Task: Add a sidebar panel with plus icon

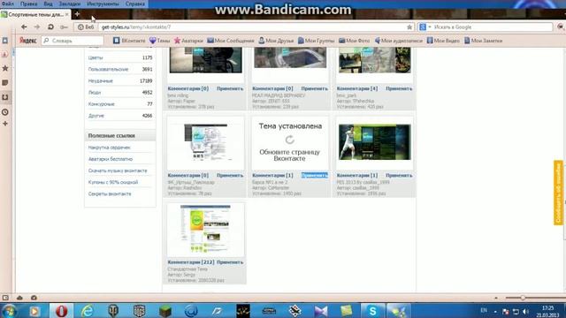Action: click(x=5, y=124)
